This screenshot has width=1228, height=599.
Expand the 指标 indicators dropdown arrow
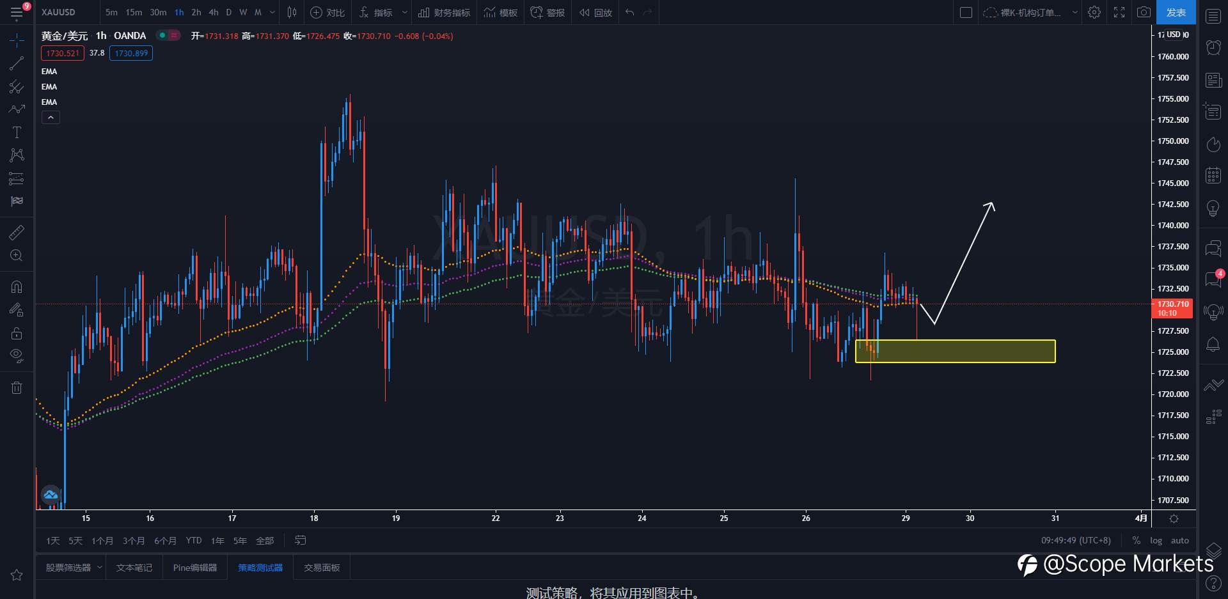point(404,12)
